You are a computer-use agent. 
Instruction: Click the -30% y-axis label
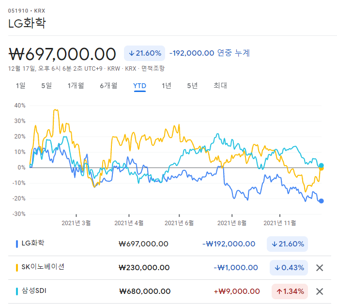[x=19, y=214]
